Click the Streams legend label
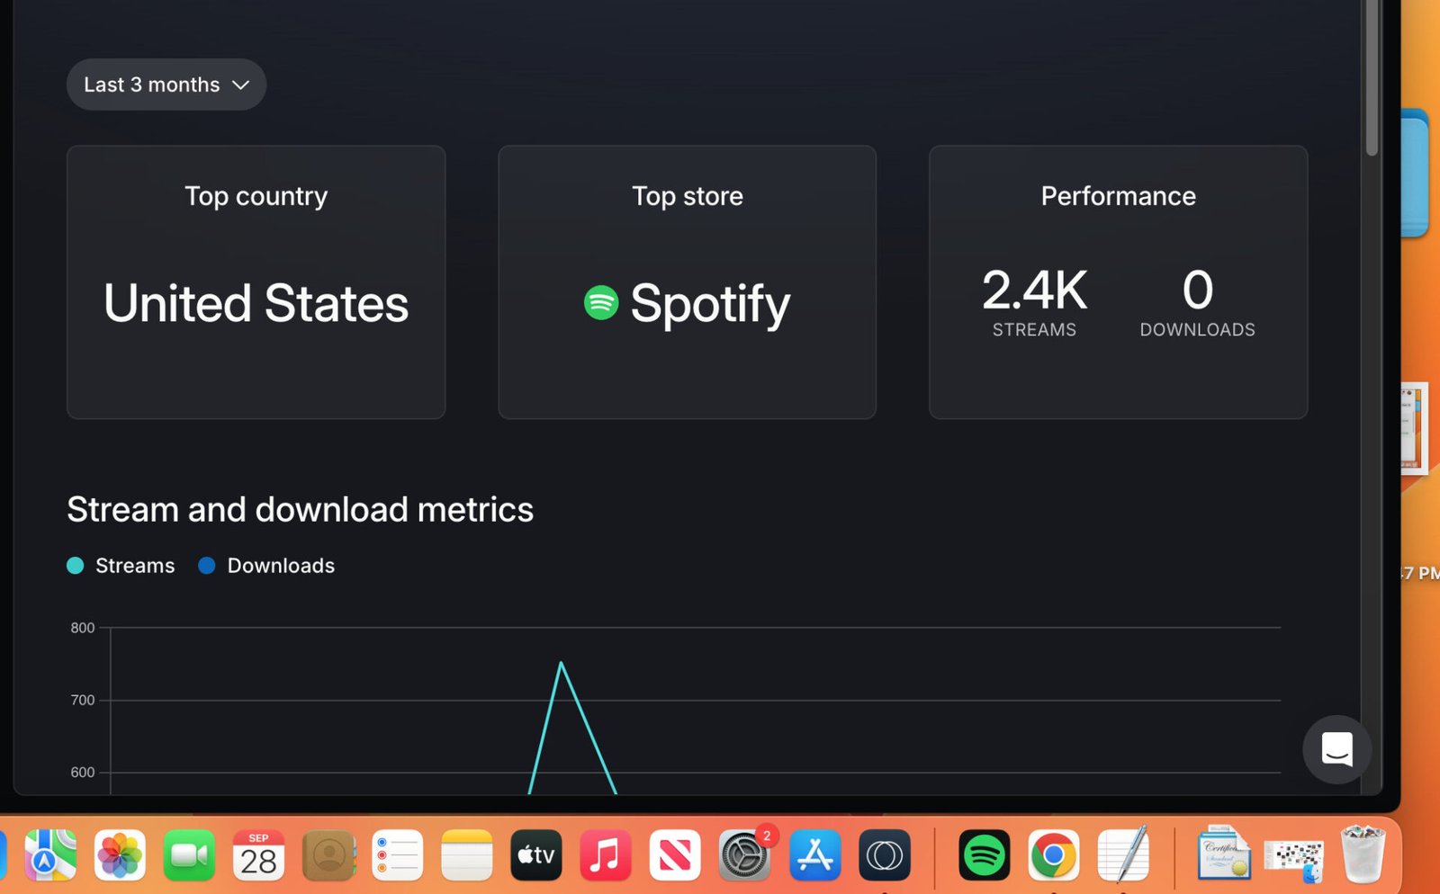 coord(135,566)
